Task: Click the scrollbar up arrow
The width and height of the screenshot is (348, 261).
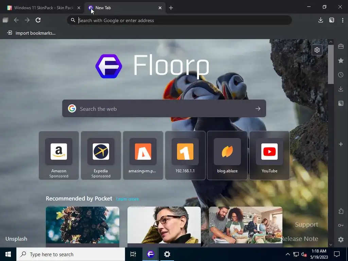Action: pos(331,42)
